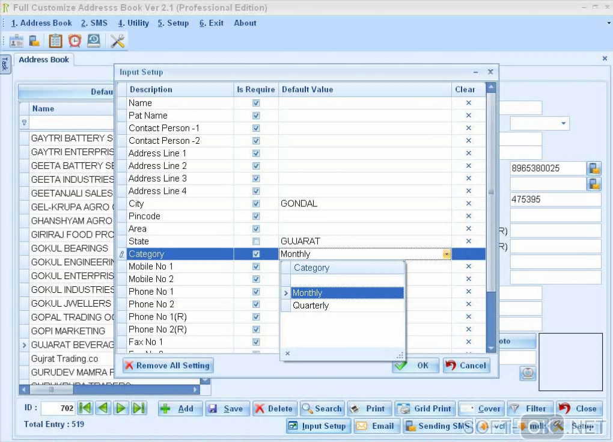The image size is (613, 442).
Task: Open the alarm clock reminder icon
Action: [x=75, y=41]
